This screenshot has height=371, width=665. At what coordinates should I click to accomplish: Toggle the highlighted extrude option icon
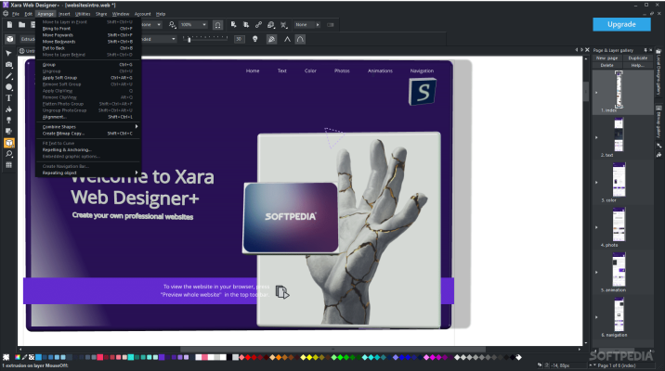[271, 39]
